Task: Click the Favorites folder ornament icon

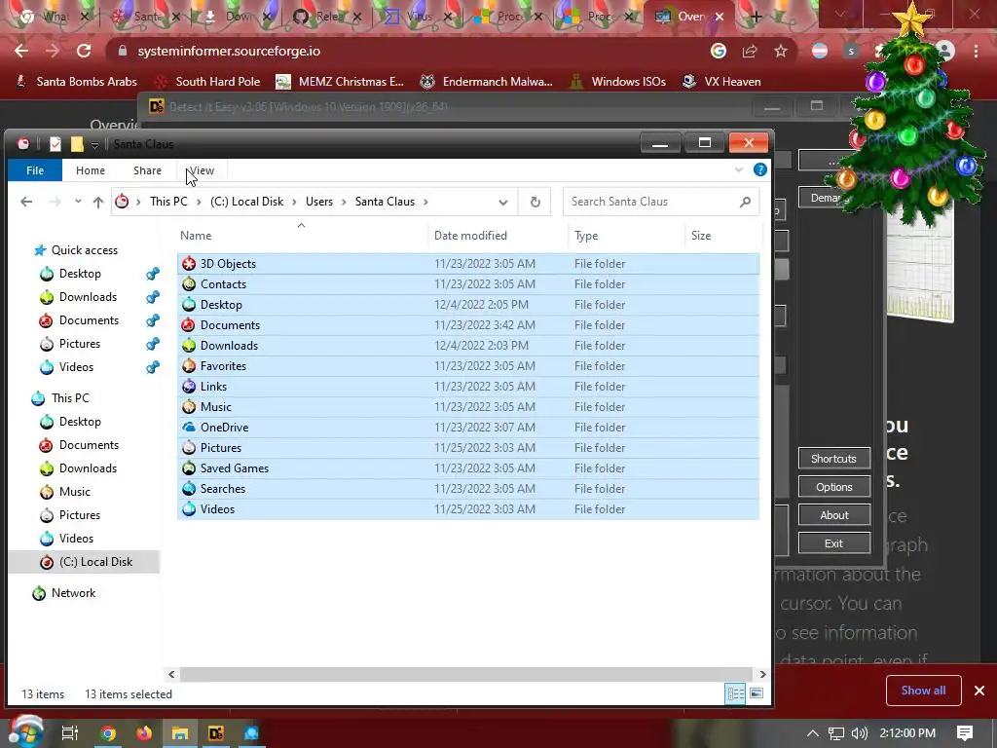Action: coord(189,366)
